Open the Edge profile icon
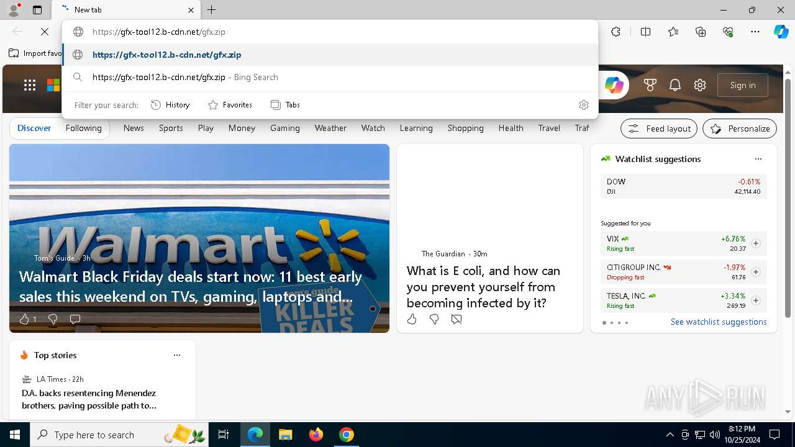795x447 pixels. click(x=14, y=9)
